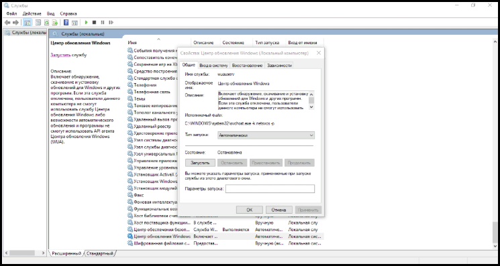Click gear icon of Центр обновления Windows row
Screen dimensions: 500x266
(x=130, y=236)
